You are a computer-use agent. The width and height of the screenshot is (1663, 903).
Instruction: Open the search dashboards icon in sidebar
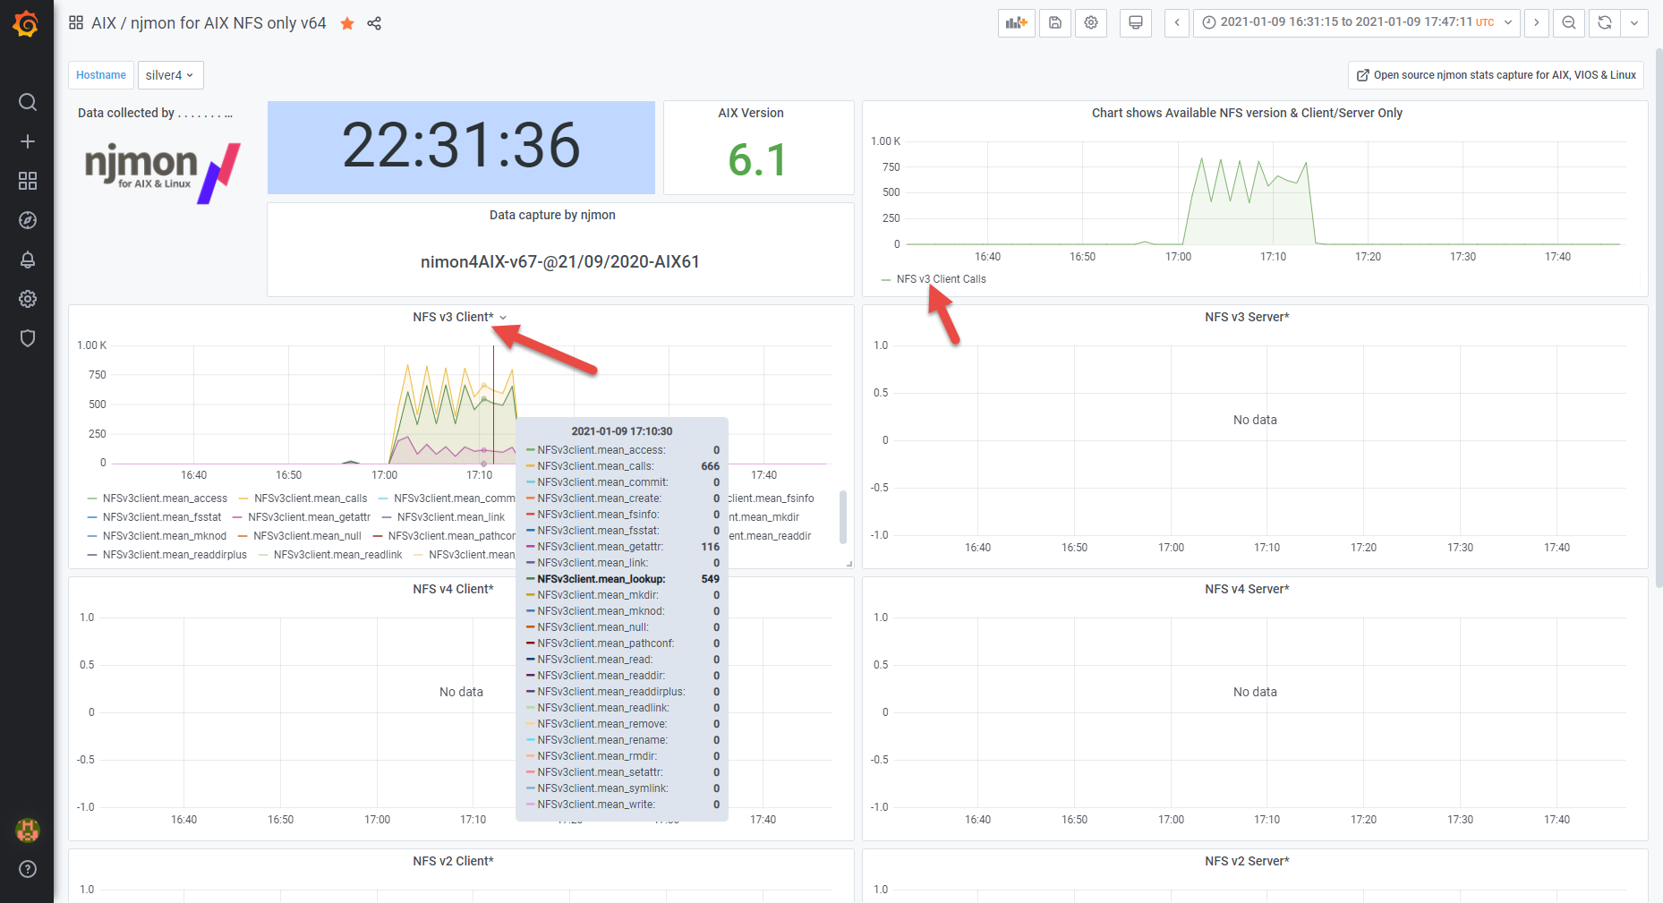coord(28,102)
